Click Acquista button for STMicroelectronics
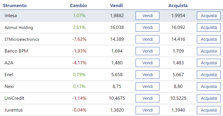This screenshot has height=116, width=223. click(209, 39)
